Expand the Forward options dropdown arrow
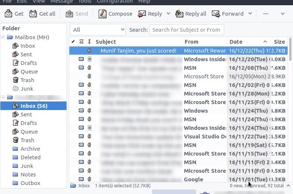Image resolution: width=293 pixels, height=194 pixels. point(250,13)
